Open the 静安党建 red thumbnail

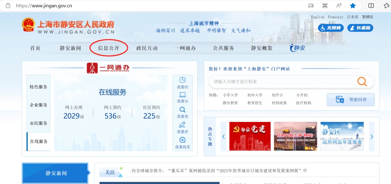250,136
